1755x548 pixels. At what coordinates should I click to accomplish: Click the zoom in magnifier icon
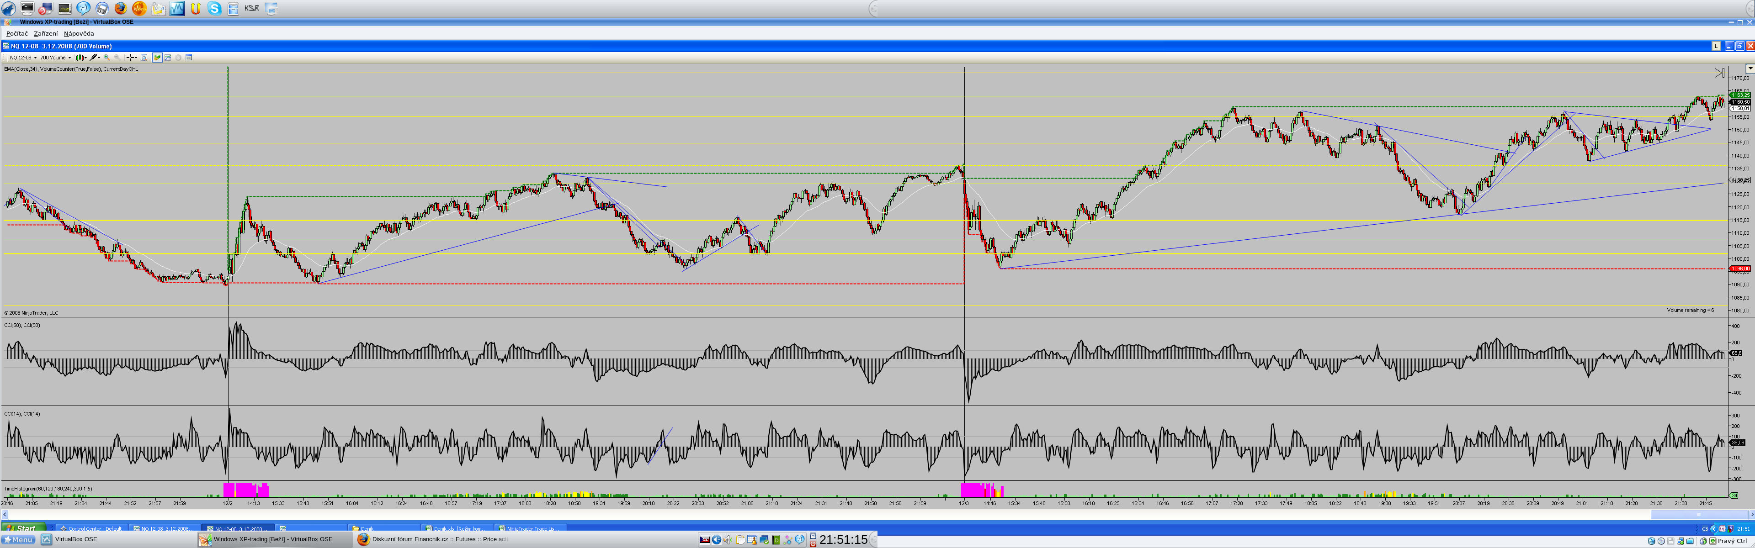coord(107,58)
